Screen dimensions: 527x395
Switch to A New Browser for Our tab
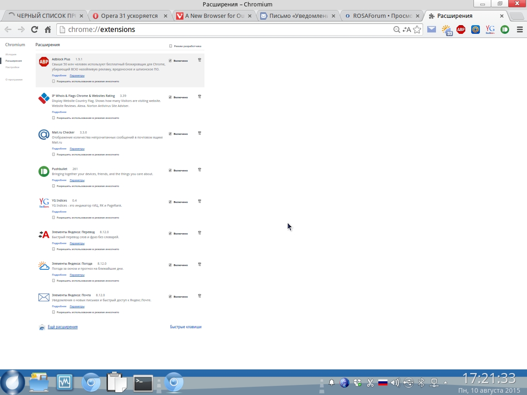tap(214, 16)
